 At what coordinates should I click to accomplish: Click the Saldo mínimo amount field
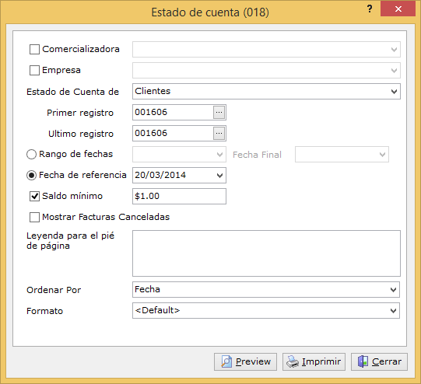coord(179,197)
